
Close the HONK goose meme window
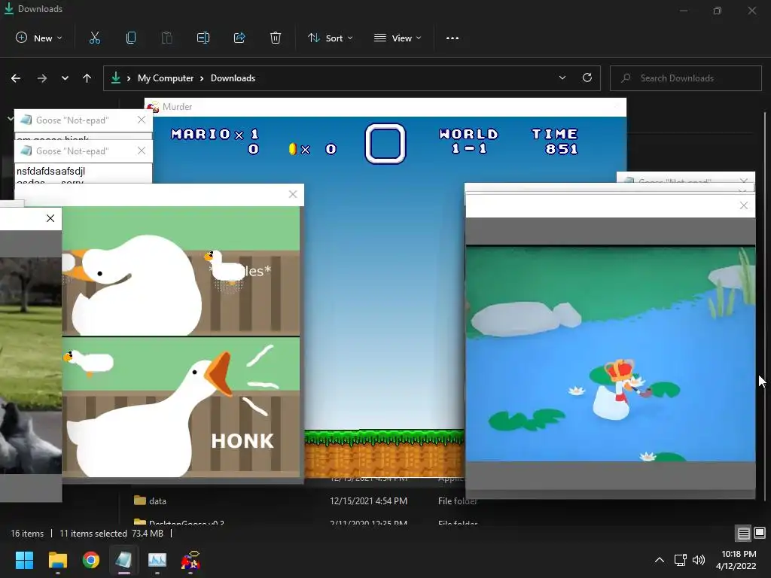click(293, 194)
